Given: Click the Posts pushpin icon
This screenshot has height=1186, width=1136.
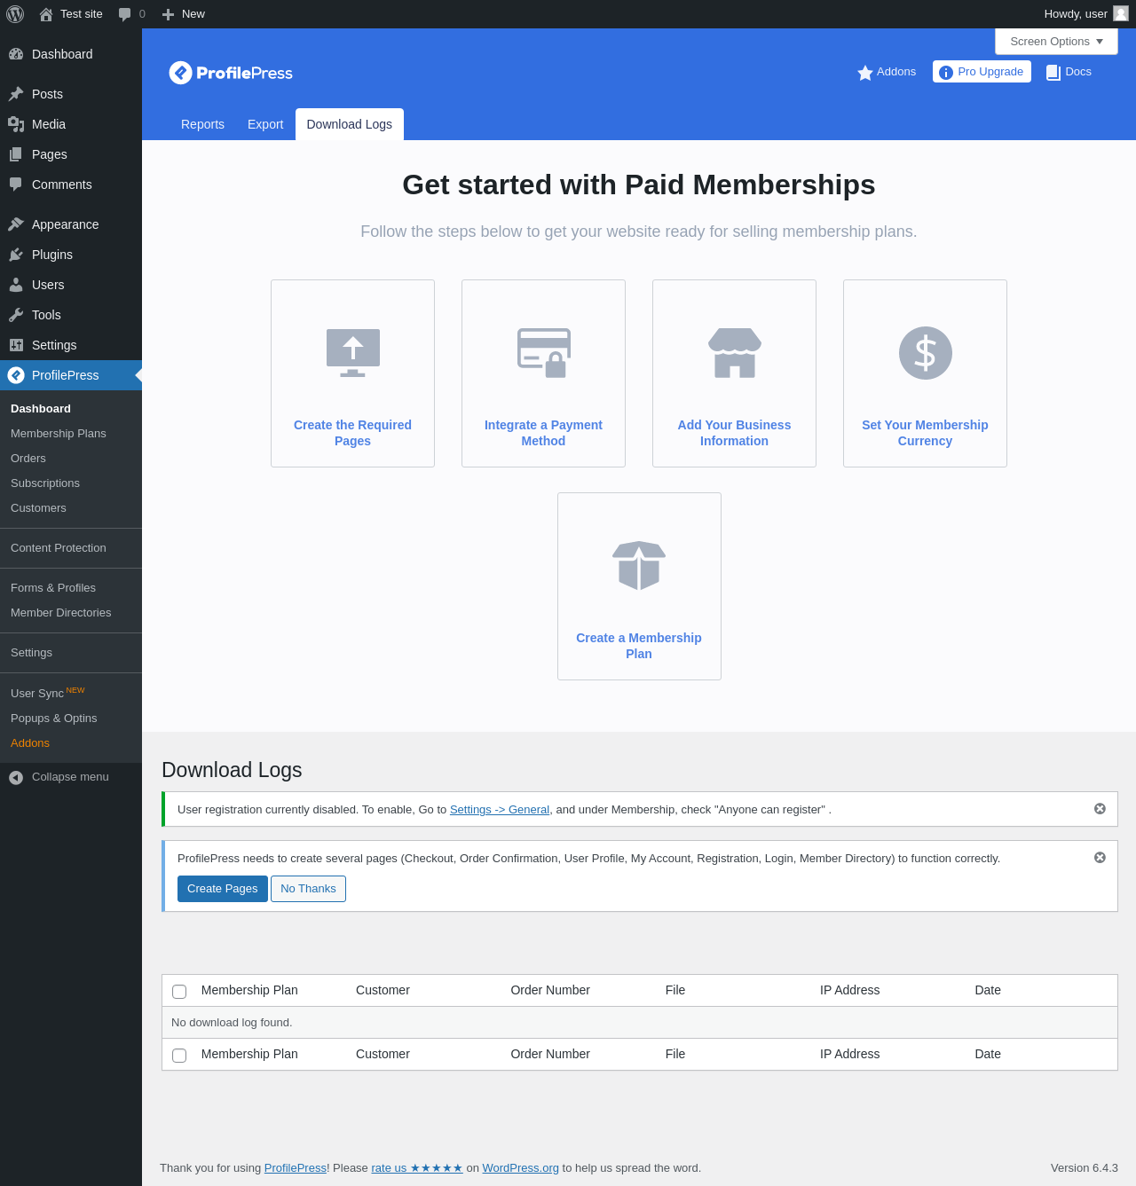Looking at the screenshot, I should pos(16,94).
